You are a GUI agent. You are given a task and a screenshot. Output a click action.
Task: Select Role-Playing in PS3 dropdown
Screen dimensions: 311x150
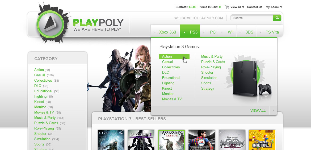[x=211, y=67]
